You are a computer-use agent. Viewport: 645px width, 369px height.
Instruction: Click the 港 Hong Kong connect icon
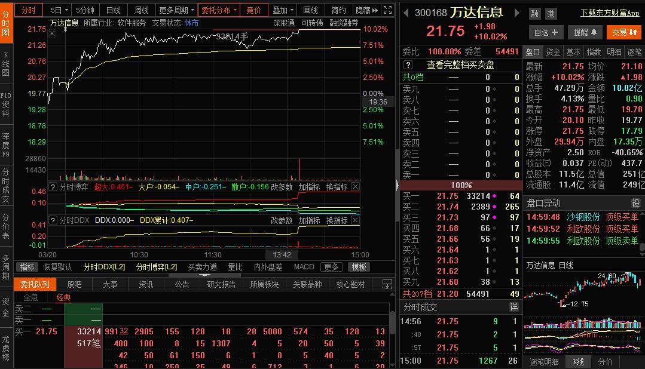pyautogui.click(x=551, y=13)
